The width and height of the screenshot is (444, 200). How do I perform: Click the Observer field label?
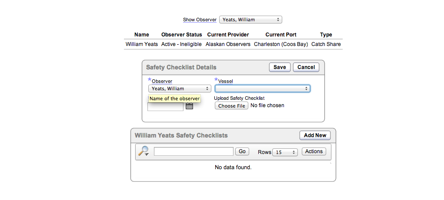[x=162, y=81]
